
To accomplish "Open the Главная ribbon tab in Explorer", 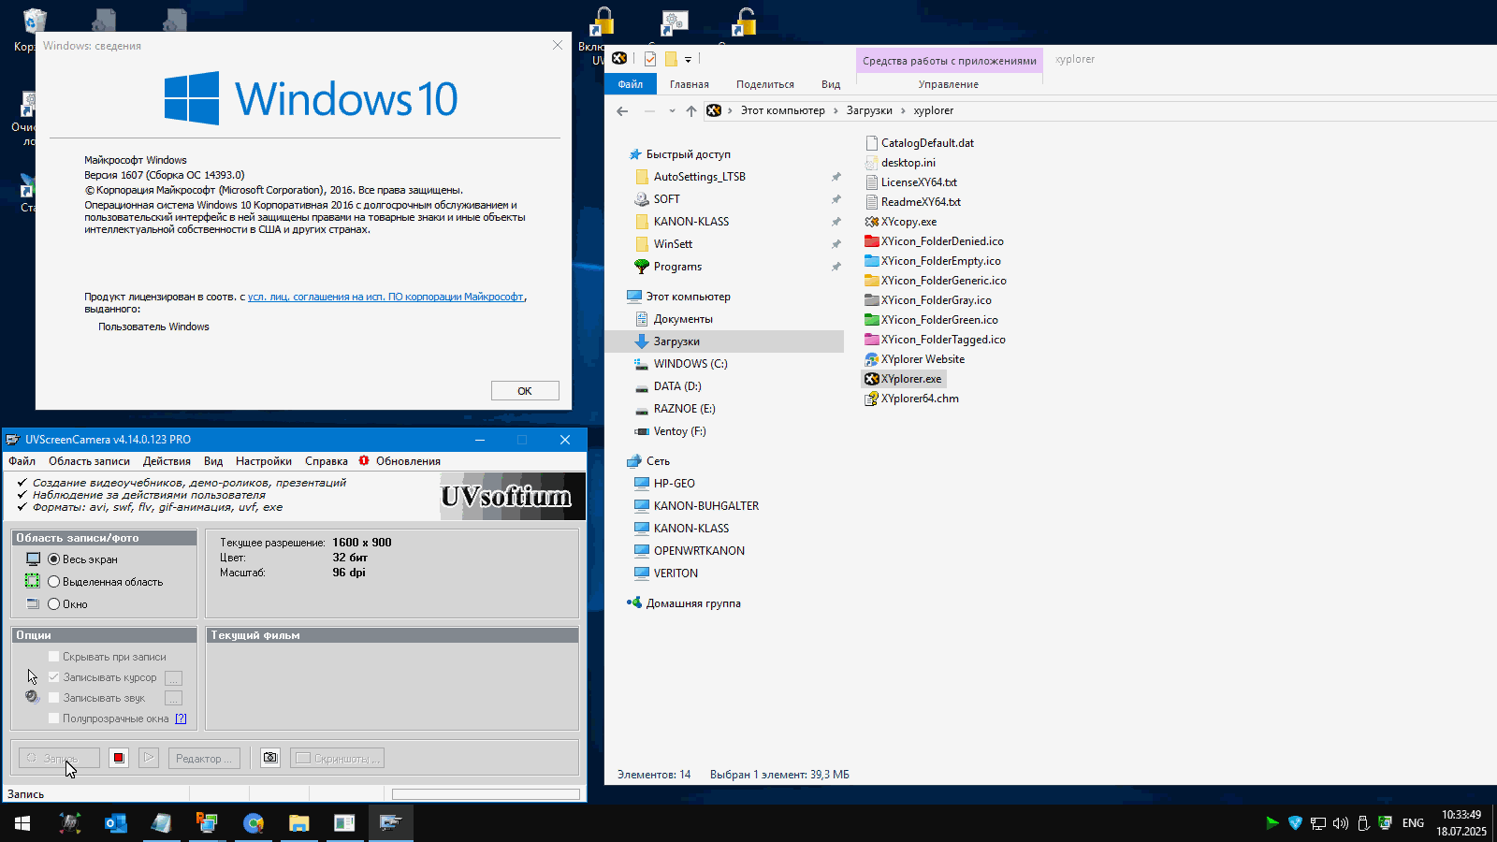I will click(689, 84).
